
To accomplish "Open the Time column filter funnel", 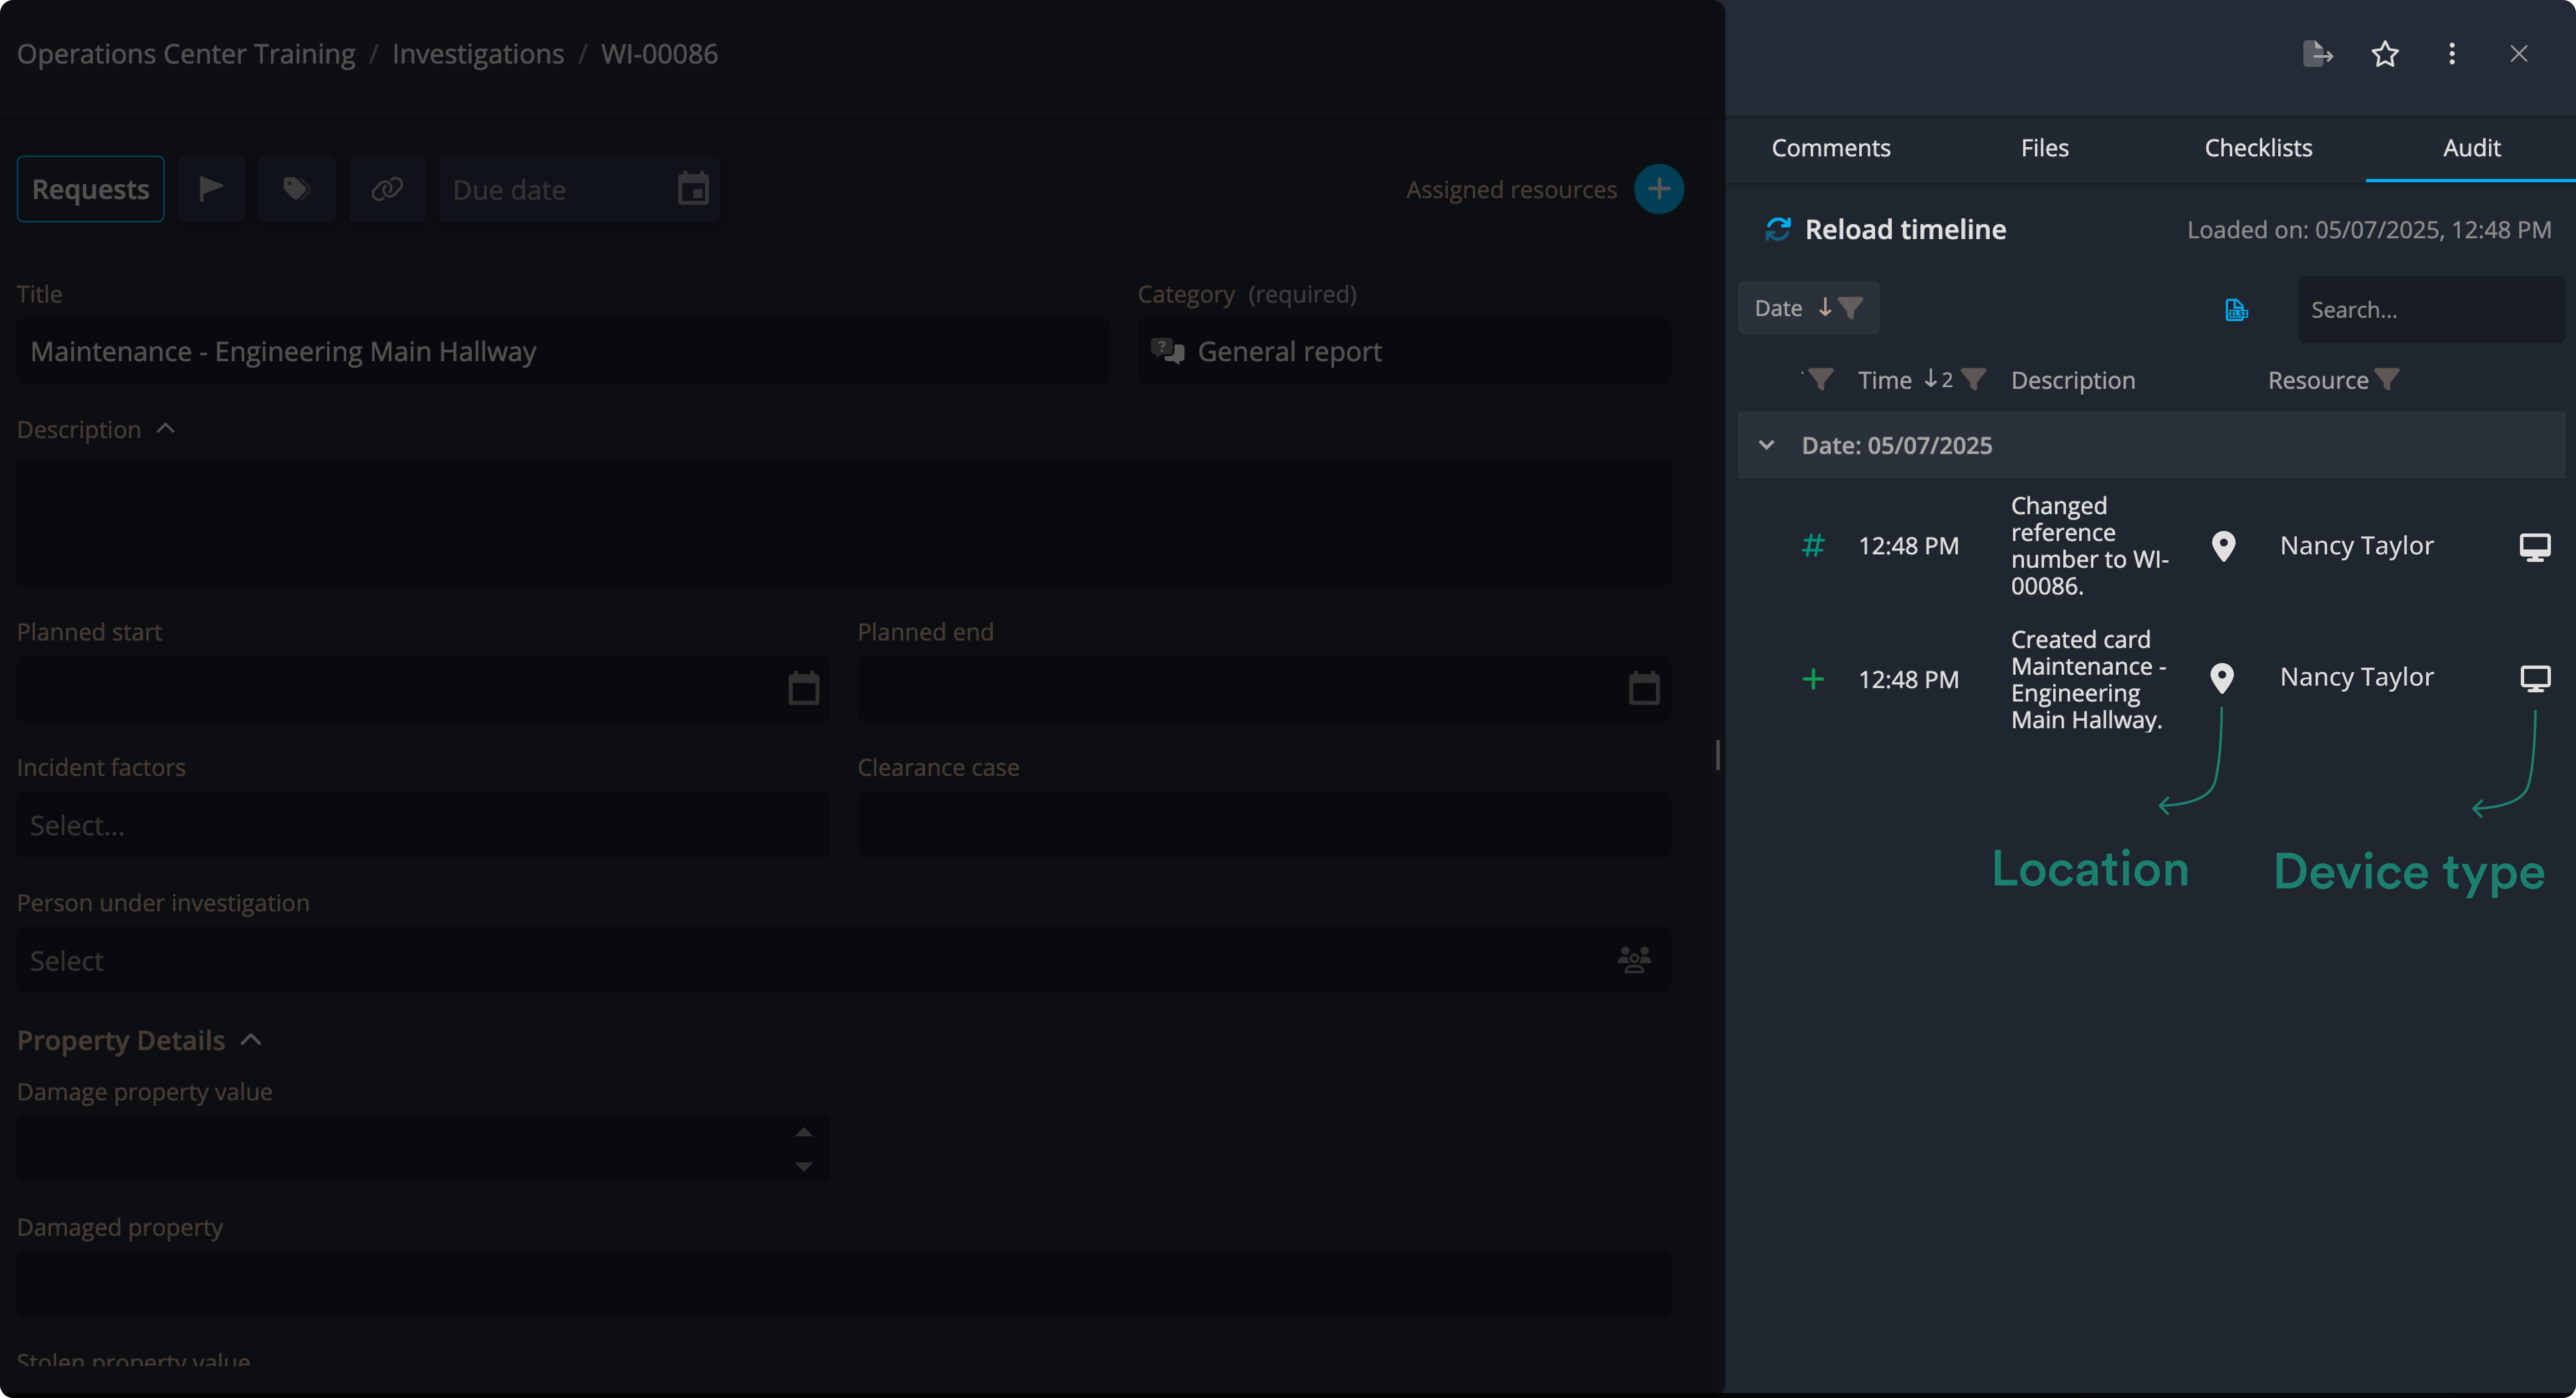I will (1973, 380).
